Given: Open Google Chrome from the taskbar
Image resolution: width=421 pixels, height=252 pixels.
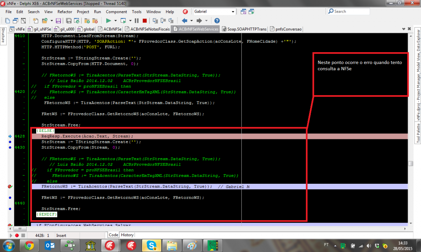Looking at the screenshot, I should [29, 245].
